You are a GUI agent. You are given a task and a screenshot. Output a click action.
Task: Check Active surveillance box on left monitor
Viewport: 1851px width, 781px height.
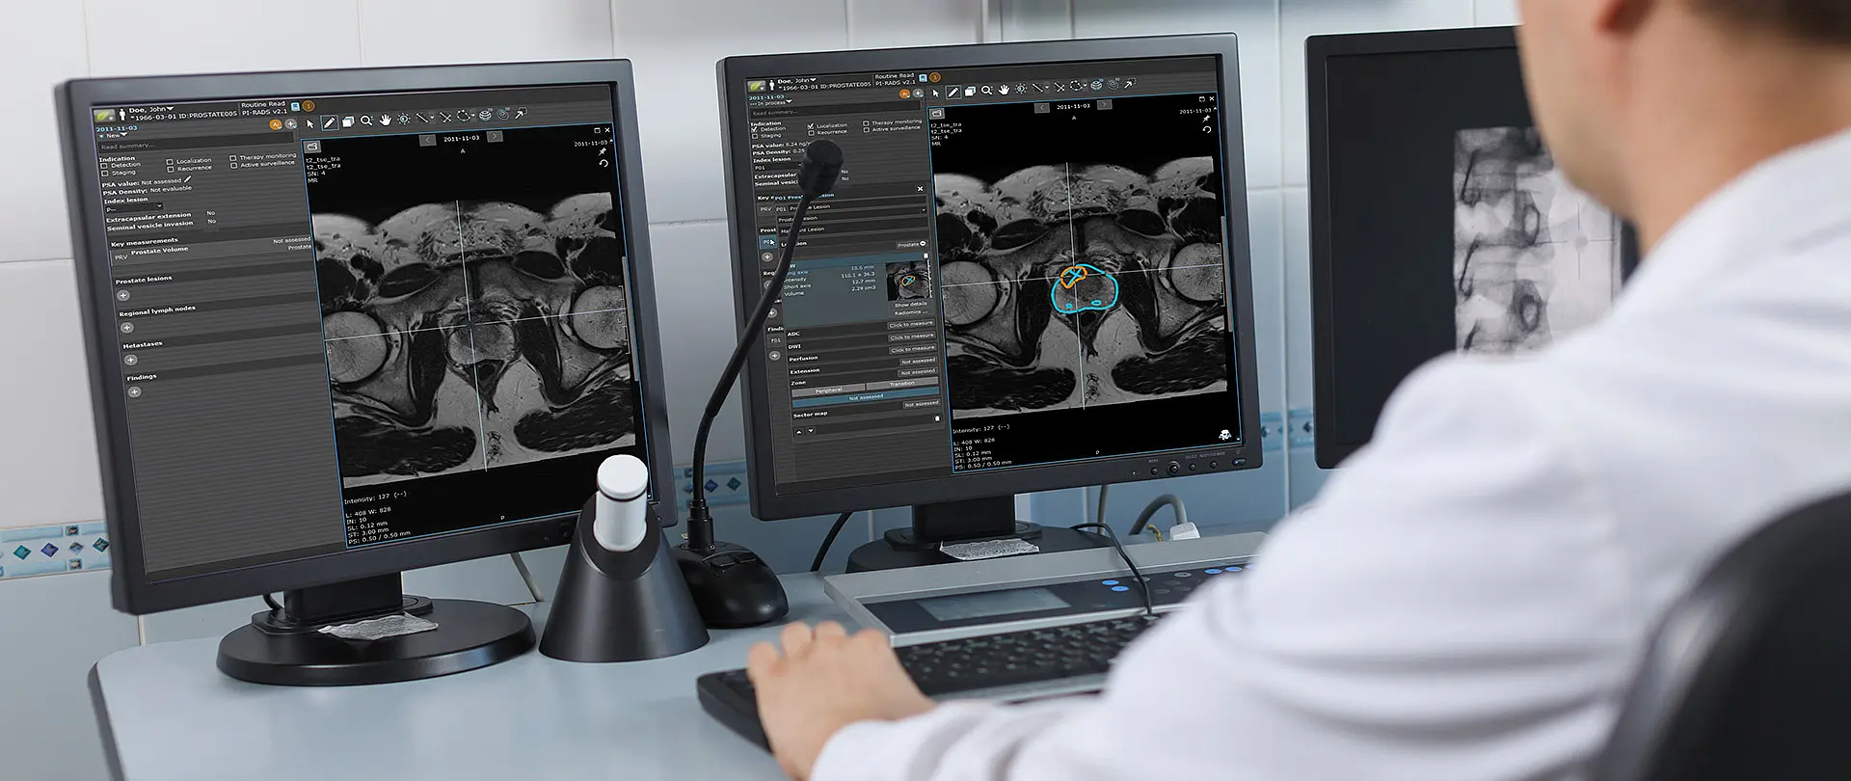click(233, 165)
